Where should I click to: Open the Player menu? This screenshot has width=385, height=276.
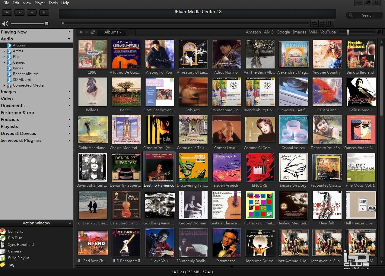pos(40,3)
